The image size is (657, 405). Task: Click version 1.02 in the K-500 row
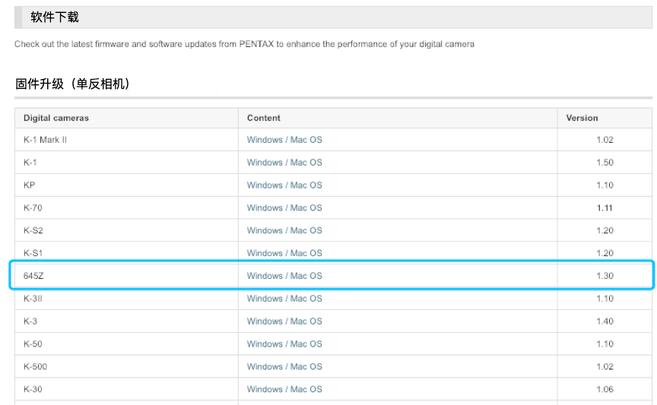tap(605, 366)
